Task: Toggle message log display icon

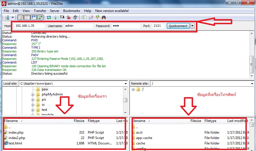Action: pos(20,17)
